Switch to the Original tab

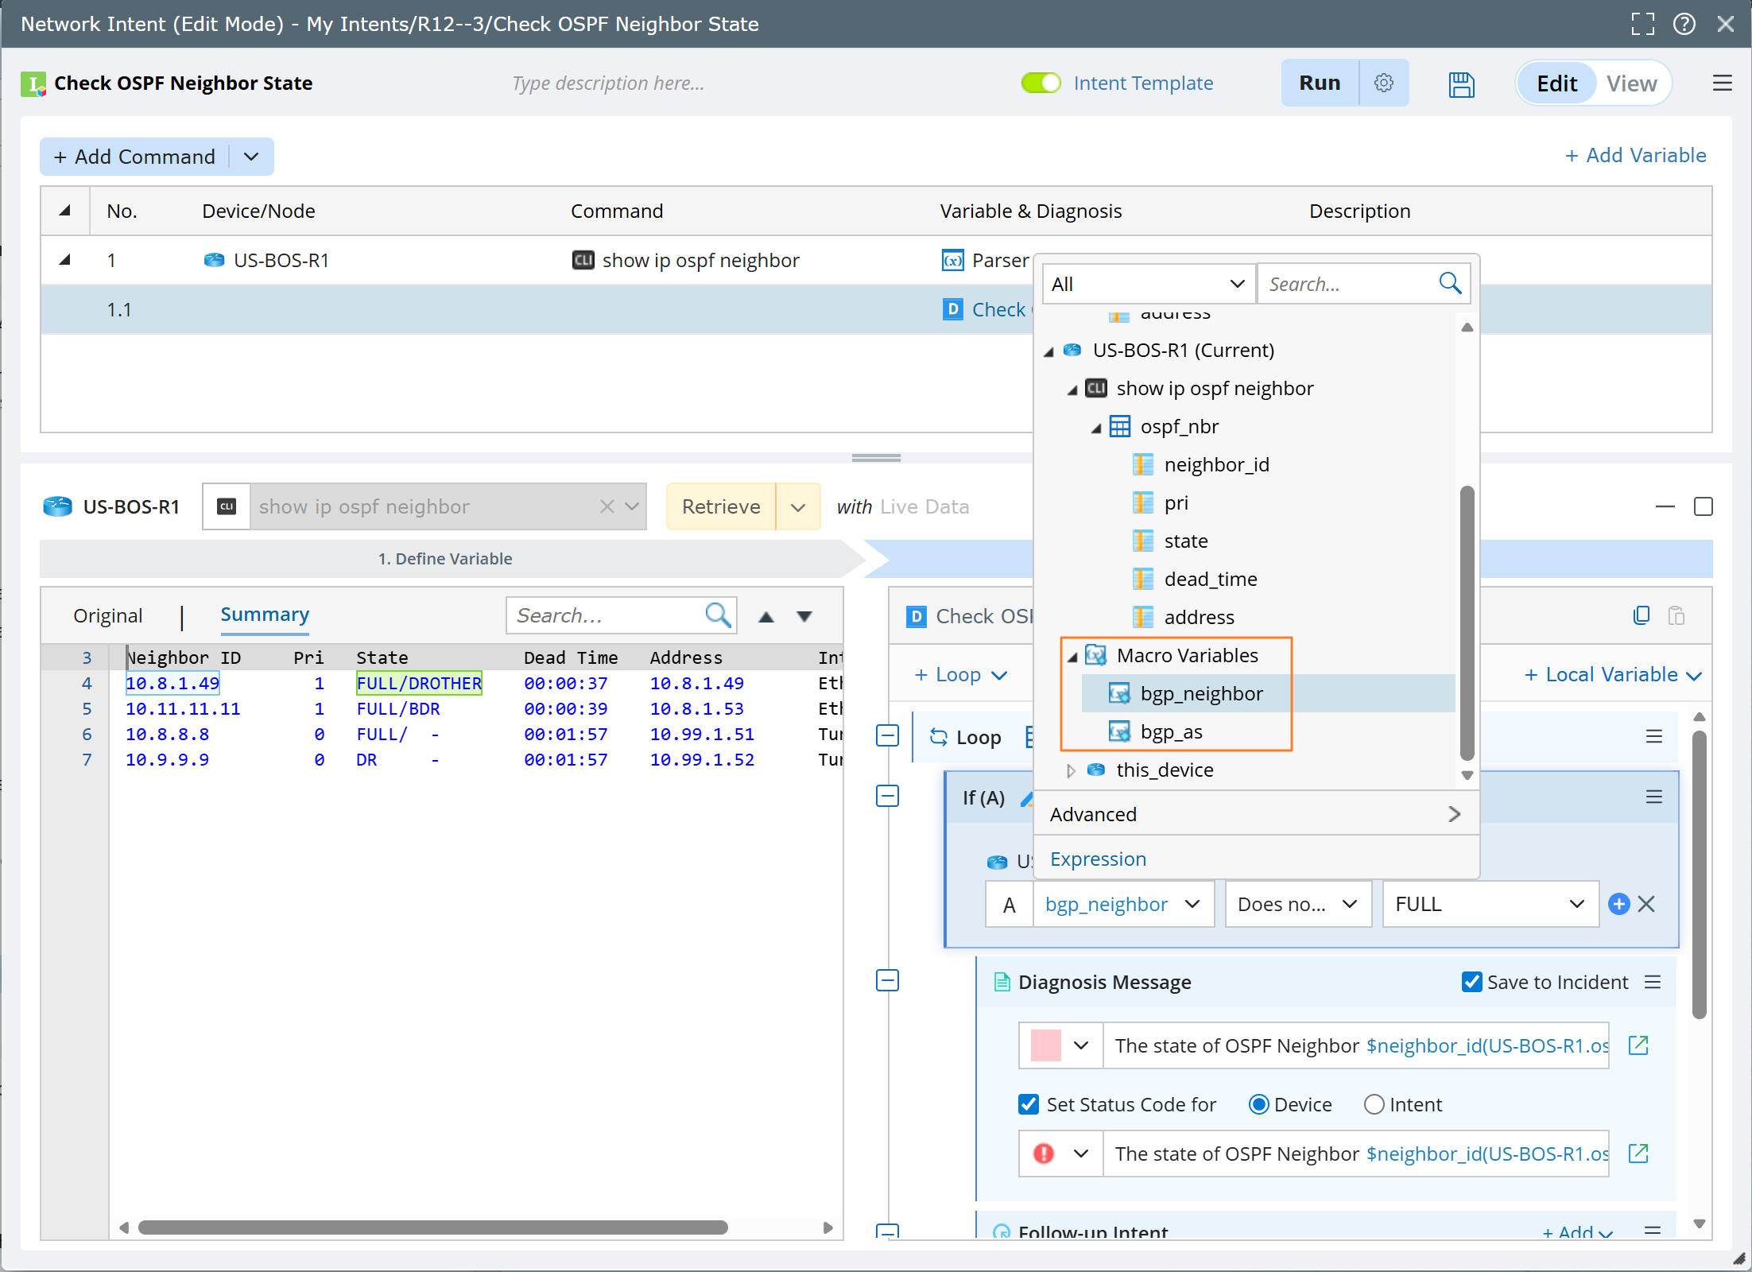(x=107, y=616)
